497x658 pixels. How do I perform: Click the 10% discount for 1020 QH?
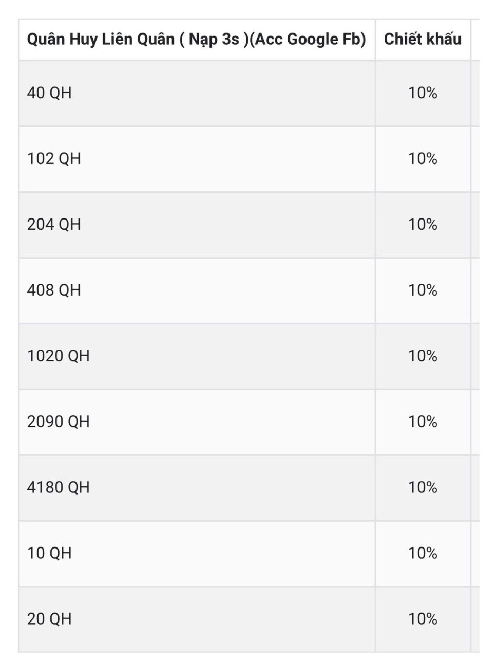tap(423, 356)
